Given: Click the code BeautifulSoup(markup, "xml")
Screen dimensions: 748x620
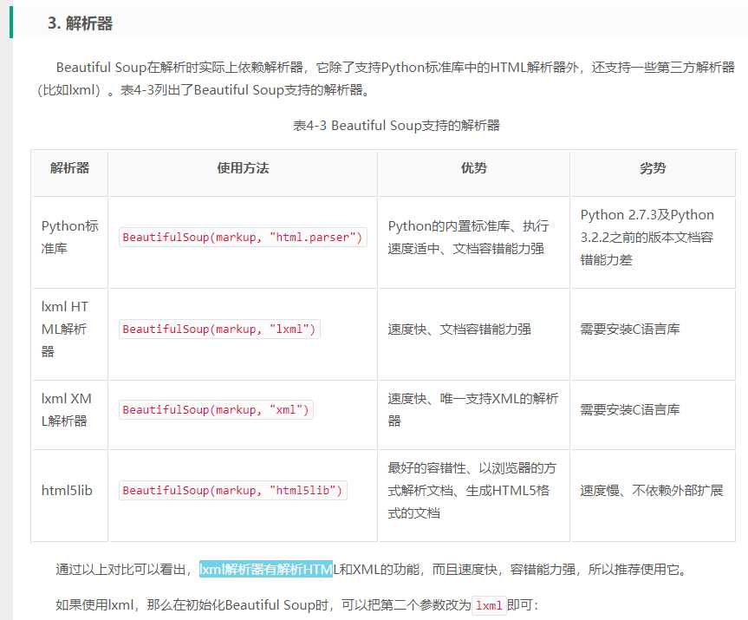Looking at the screenshot, I should tap(216, 409).
